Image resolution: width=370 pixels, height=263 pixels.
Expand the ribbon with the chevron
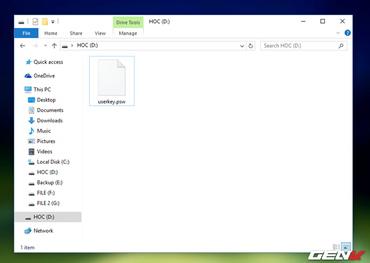(338, 33)
